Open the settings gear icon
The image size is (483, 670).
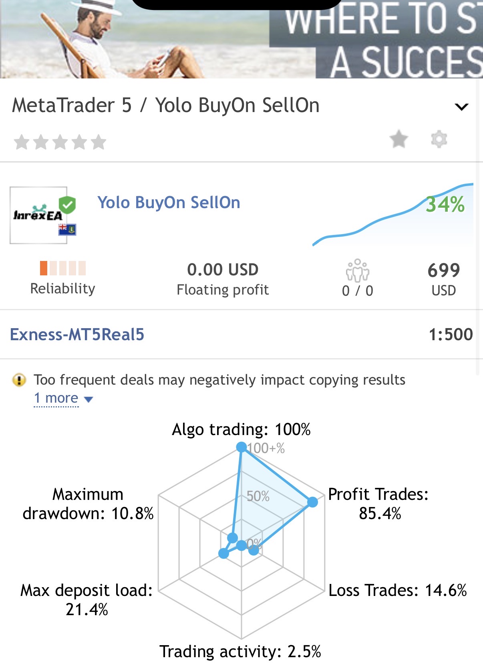pos(439,139)
